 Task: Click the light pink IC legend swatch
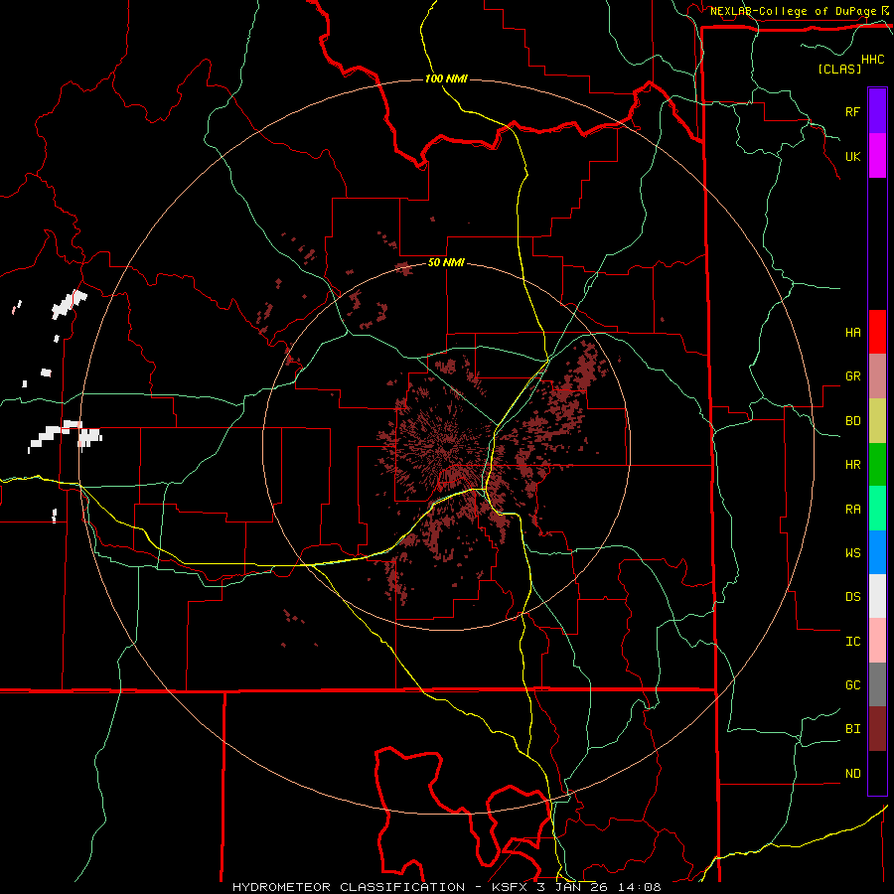tap(877, 641)
